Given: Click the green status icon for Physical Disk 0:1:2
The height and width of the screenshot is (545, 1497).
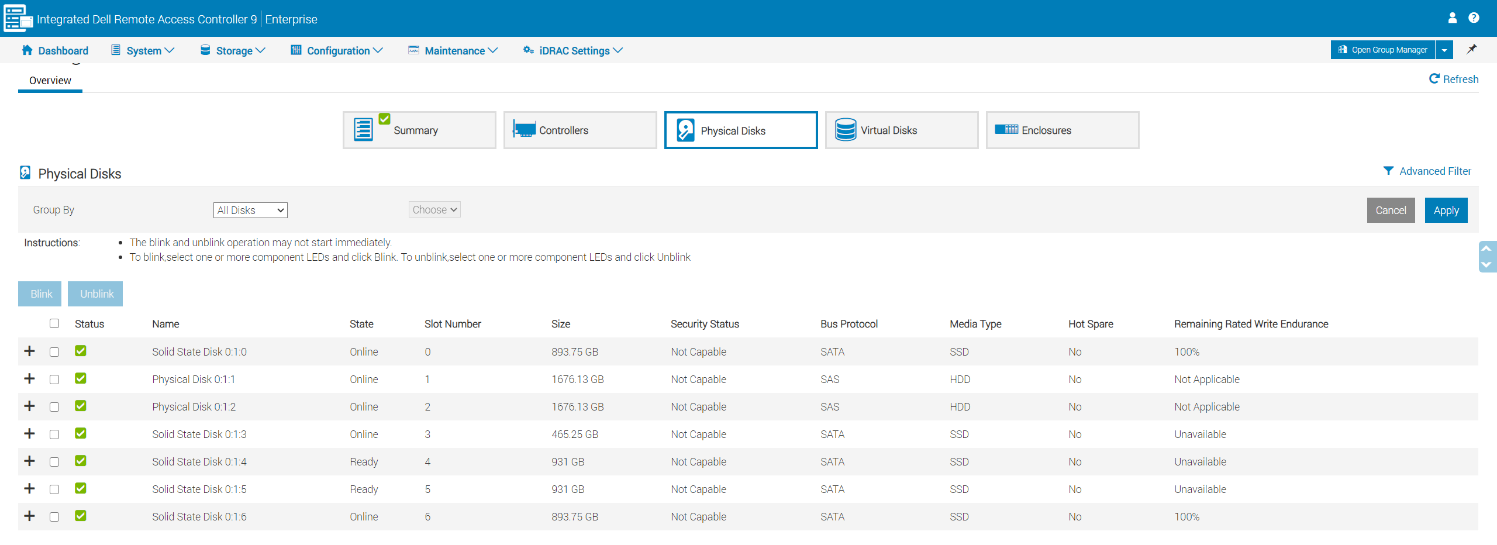Looking at the screenshot, I should (81, 406).
